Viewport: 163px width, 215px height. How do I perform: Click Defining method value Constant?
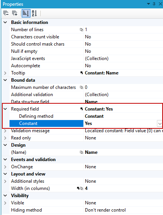click(94, 116)
